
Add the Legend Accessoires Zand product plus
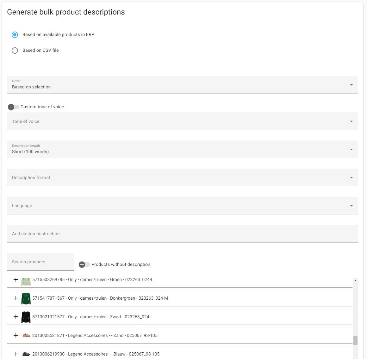click(x=16, y=335)
